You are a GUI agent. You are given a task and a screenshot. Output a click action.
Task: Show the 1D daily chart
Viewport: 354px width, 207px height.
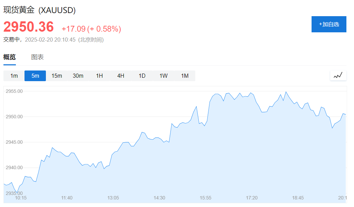142,76
